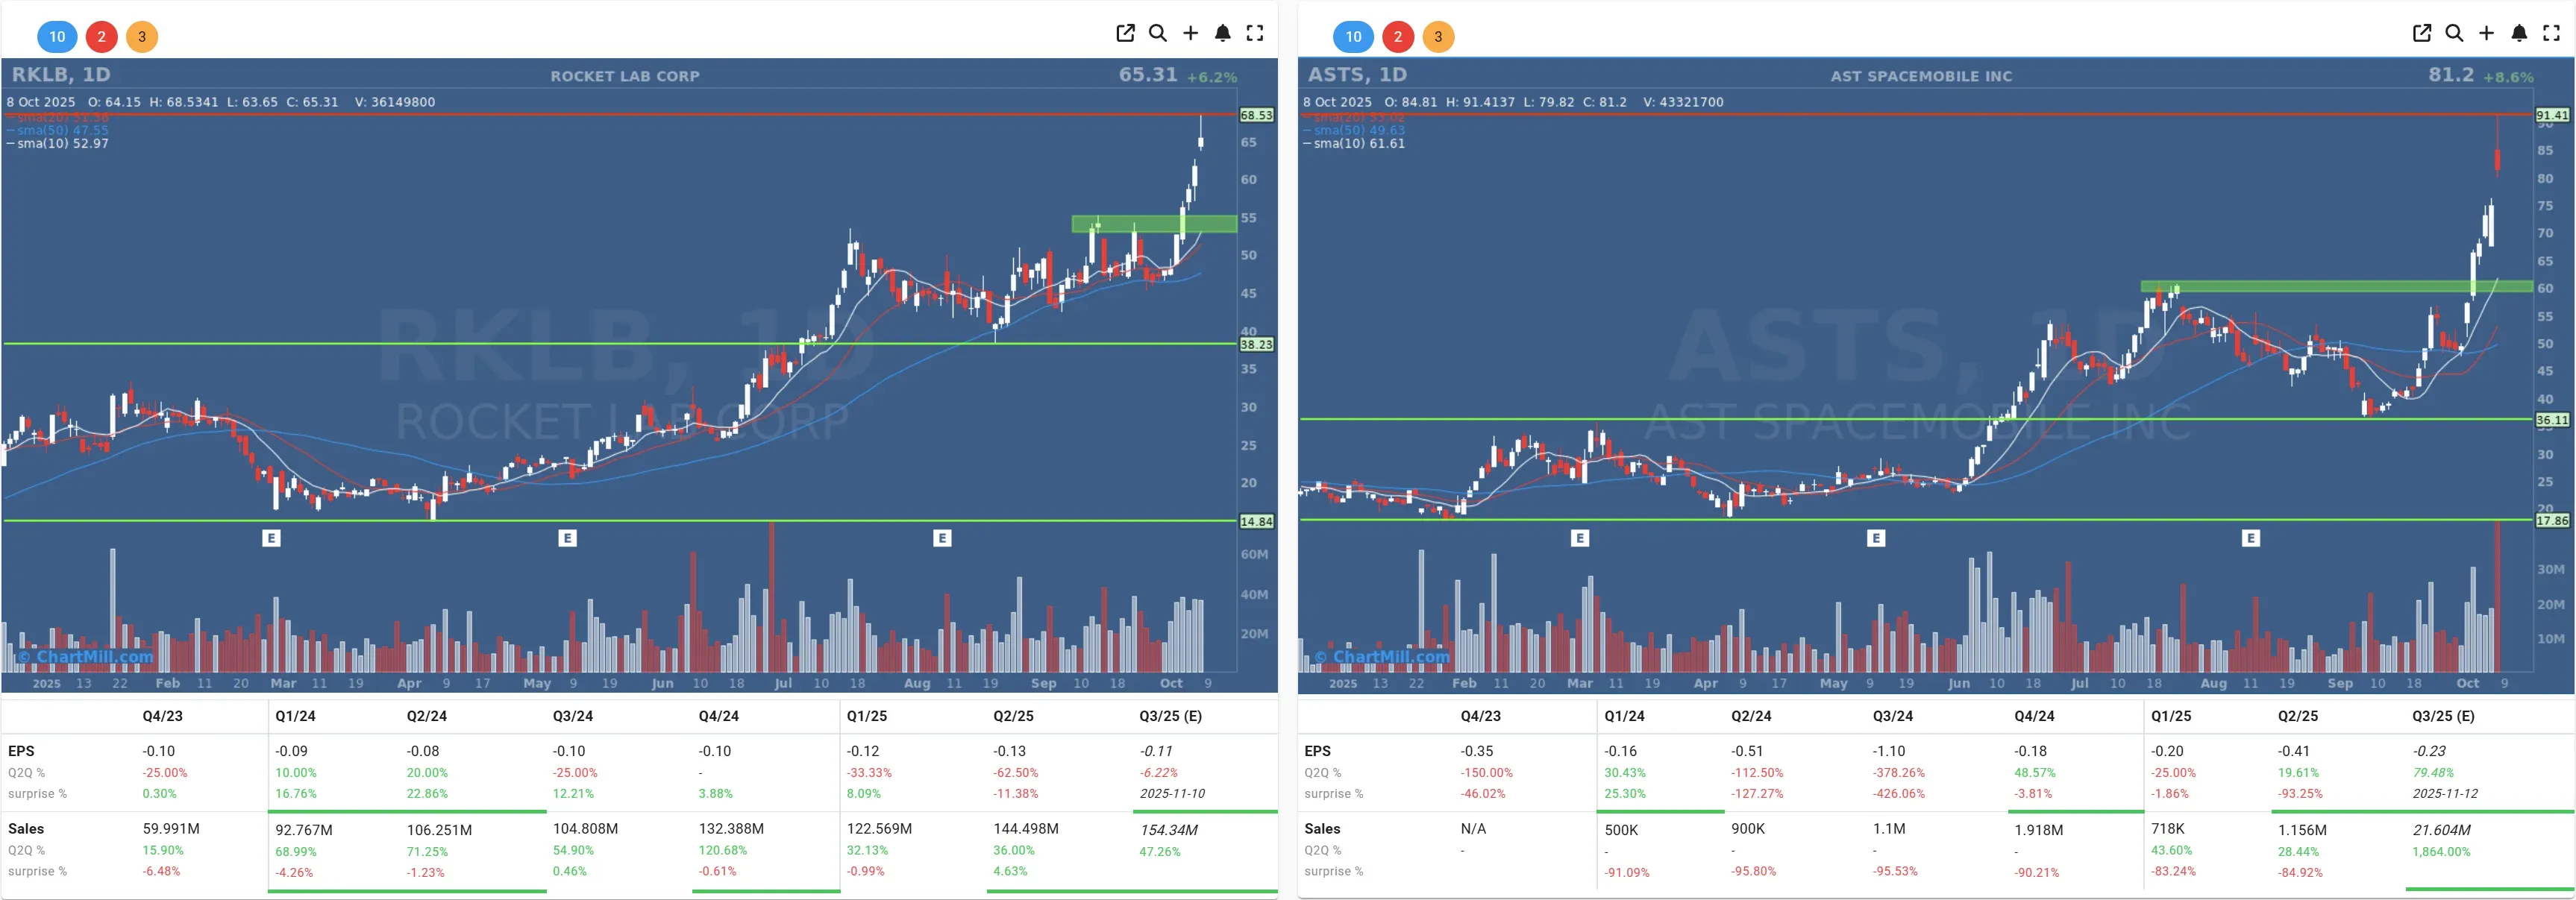2576x900 pixels.
Task: Set an alert with ASTS bell icon
Action: [2519, 33]
